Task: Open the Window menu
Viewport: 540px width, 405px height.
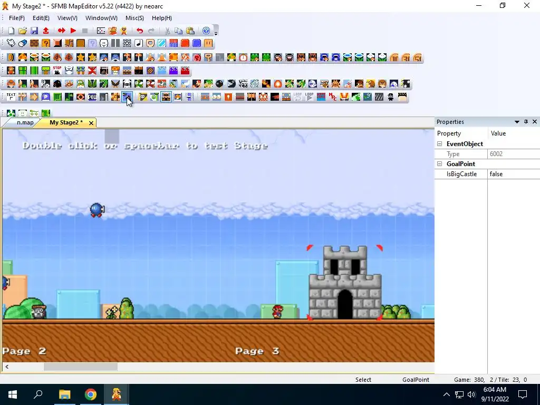Action: click(x=101, y=18)
